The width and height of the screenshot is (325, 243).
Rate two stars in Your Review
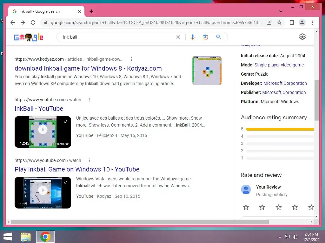[x=262, y=207]
